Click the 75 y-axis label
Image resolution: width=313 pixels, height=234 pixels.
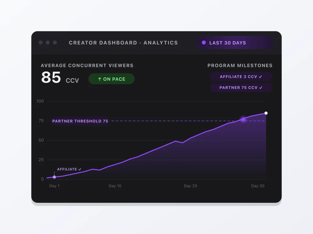tap(41, 121)
